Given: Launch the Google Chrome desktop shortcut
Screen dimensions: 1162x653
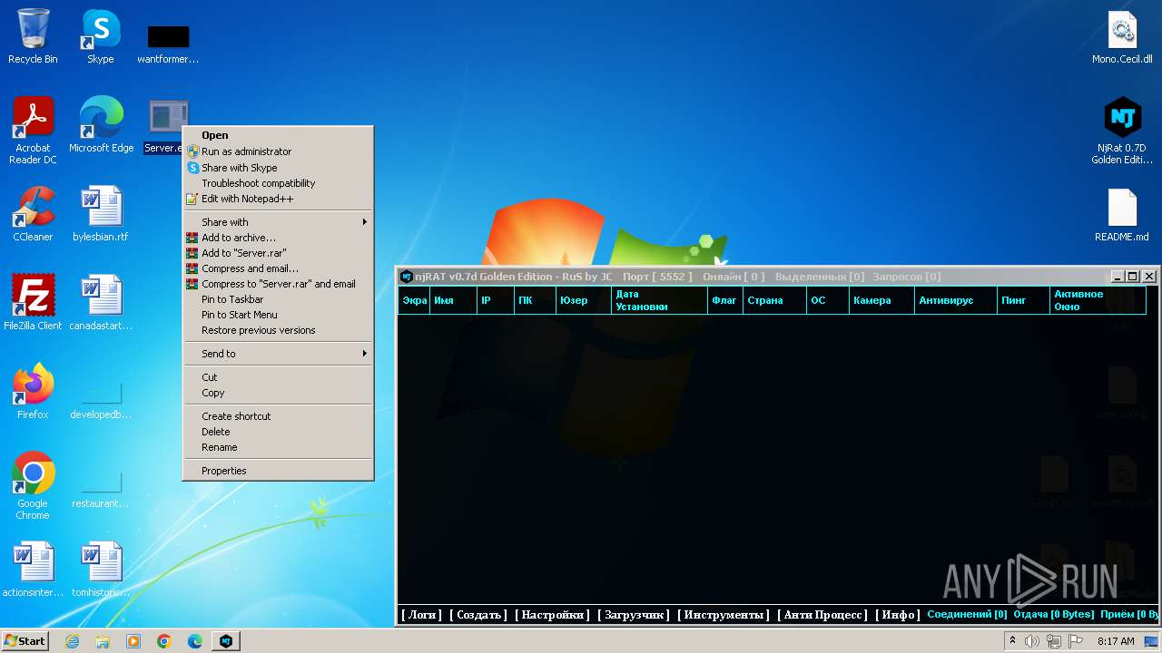Looking at the screenshot, I should [x=33, y=486].
